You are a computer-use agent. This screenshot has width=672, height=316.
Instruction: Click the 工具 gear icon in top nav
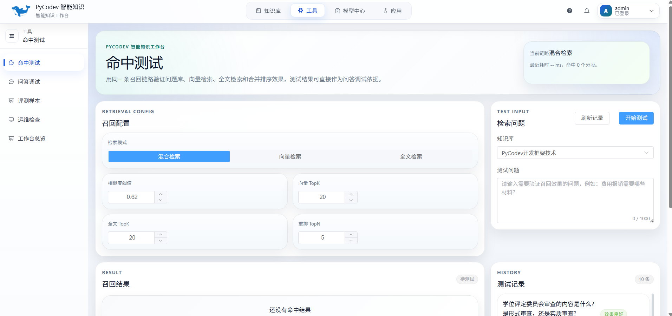(301, 11)
